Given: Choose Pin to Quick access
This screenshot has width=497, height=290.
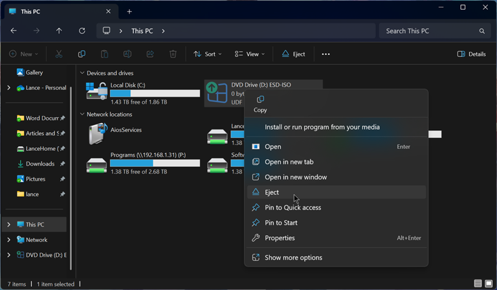Looking at the screenshot, I should click(x=337, y=207).
